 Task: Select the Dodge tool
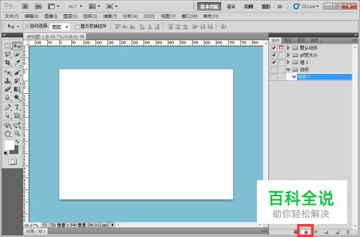point(17,97)
